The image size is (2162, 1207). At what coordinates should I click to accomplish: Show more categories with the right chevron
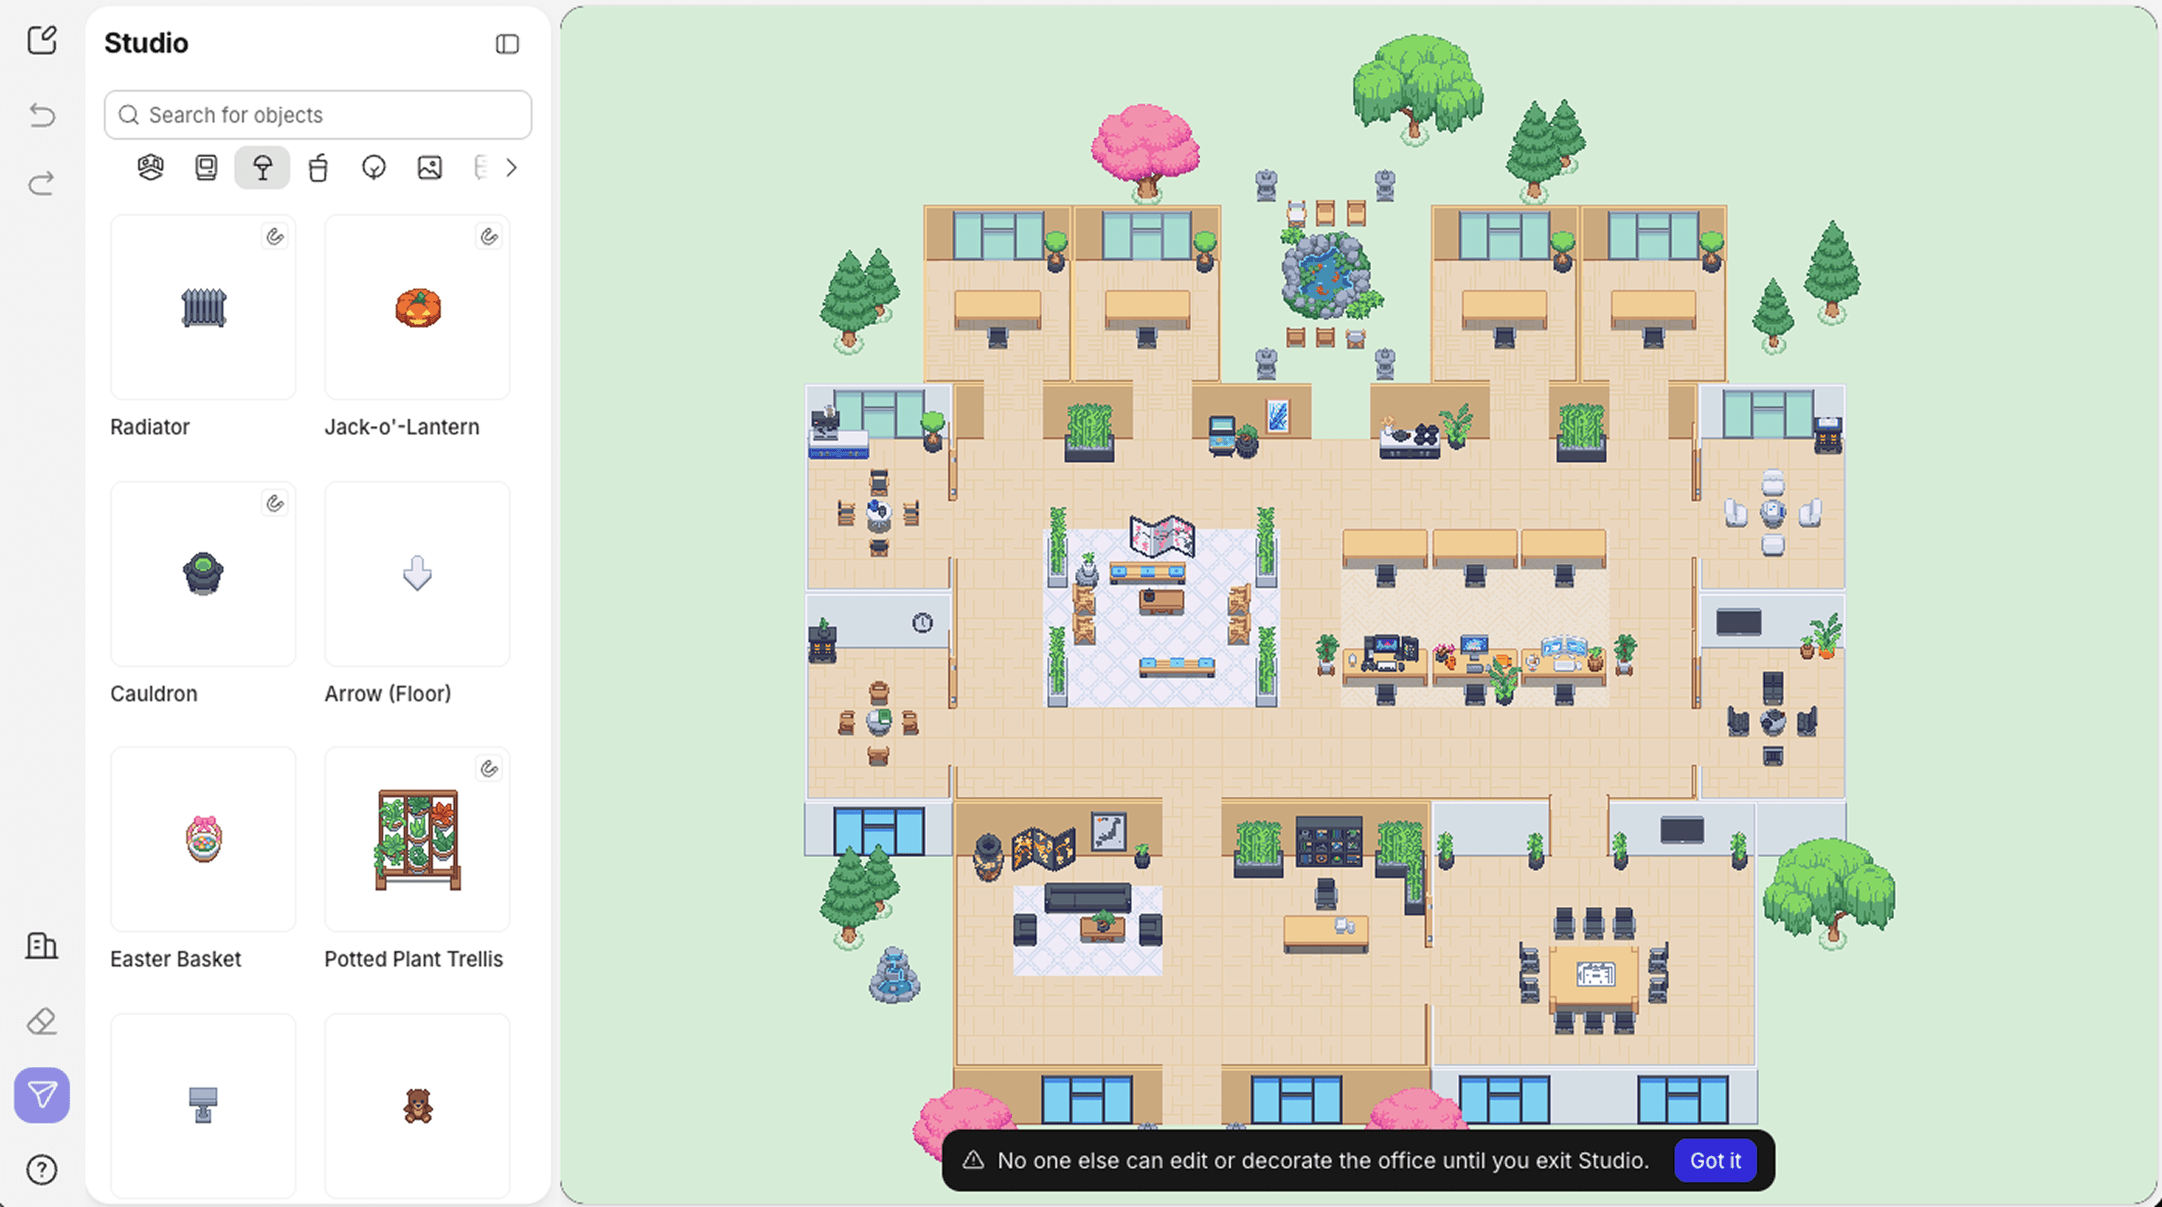point(511,168)
